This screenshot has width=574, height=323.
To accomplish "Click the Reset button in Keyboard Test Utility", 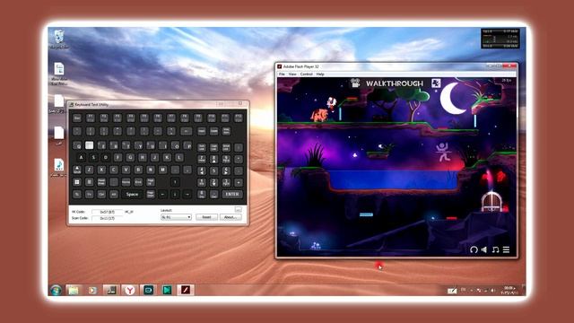I will pos(206,217).
